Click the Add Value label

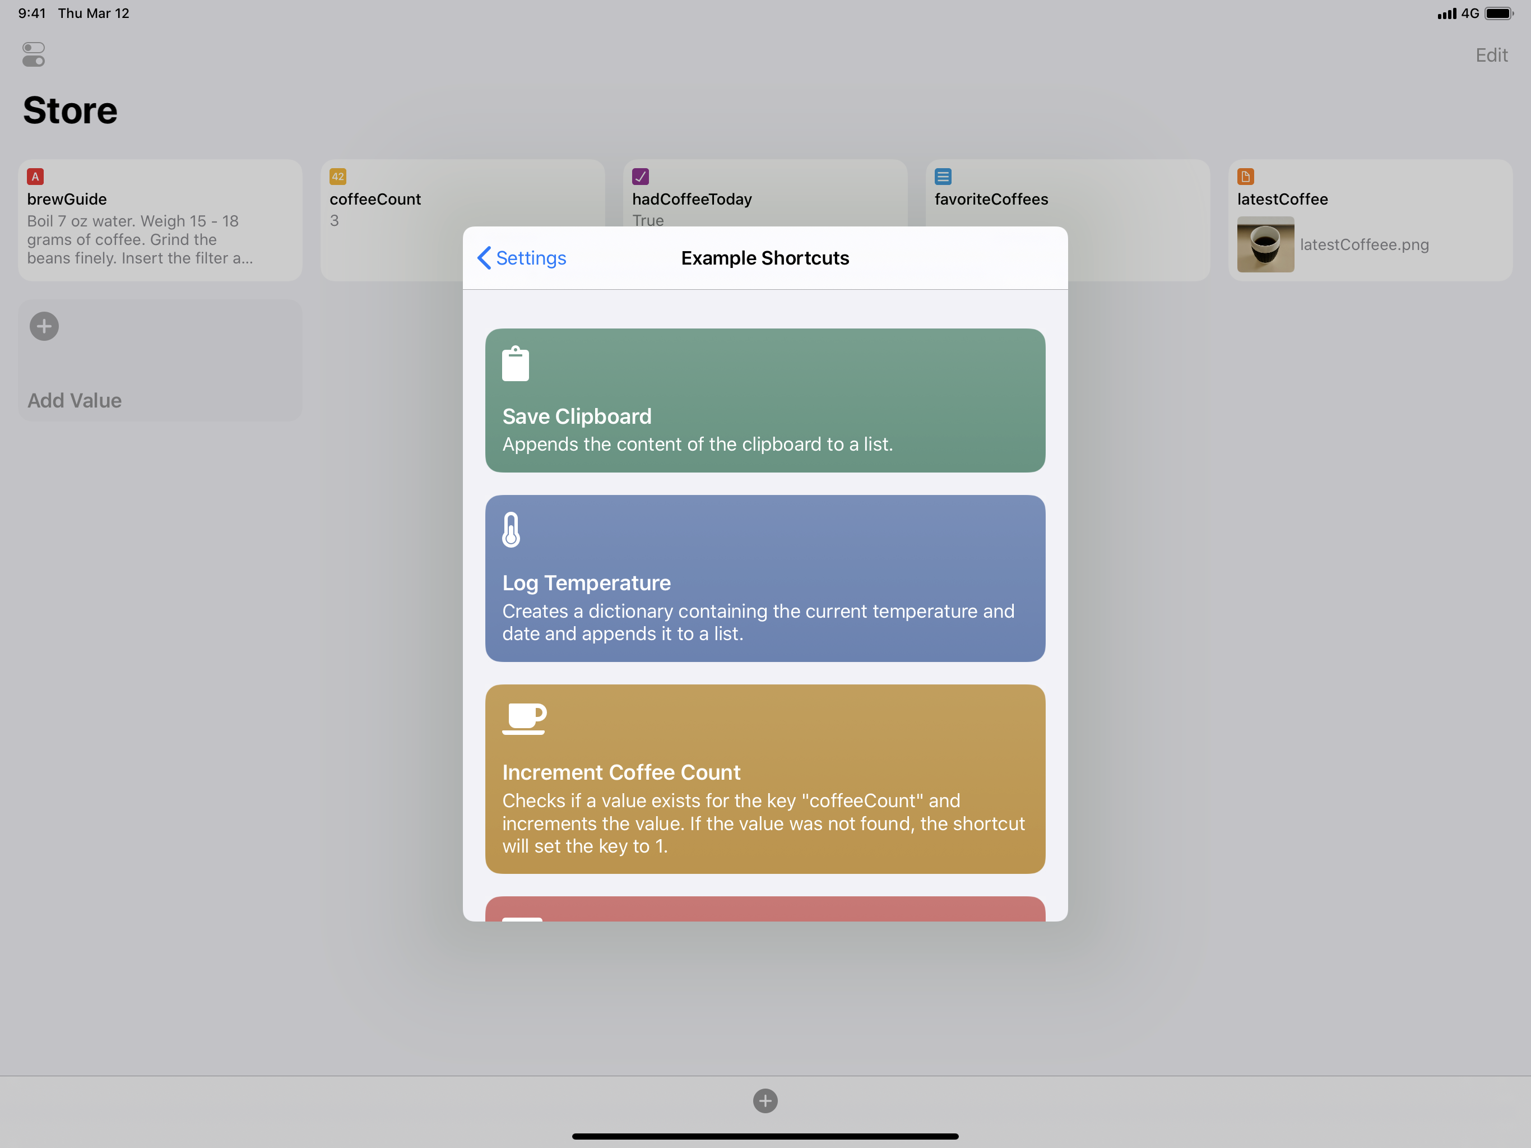[75, 400]
